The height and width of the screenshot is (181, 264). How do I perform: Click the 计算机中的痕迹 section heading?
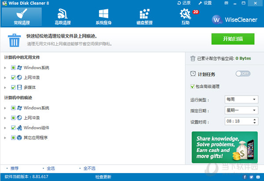coord(18,98)
